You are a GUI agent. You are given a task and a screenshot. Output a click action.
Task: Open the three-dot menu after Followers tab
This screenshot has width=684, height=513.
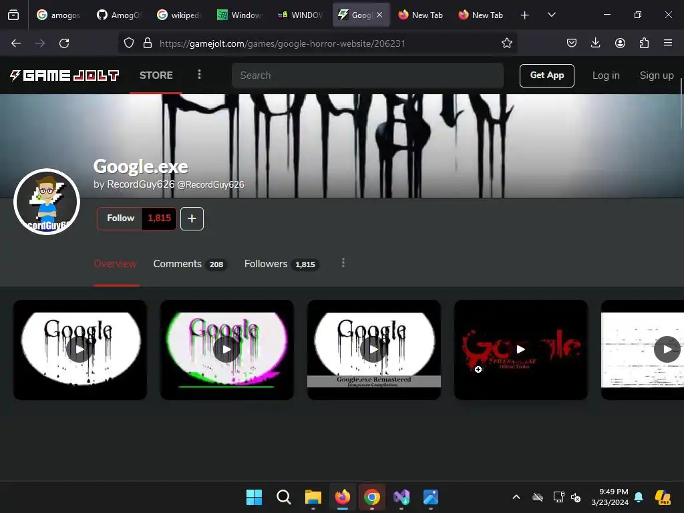click(343, 263)
